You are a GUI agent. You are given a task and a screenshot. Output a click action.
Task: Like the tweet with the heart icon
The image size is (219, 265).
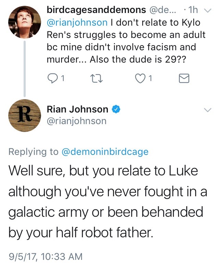140,79
